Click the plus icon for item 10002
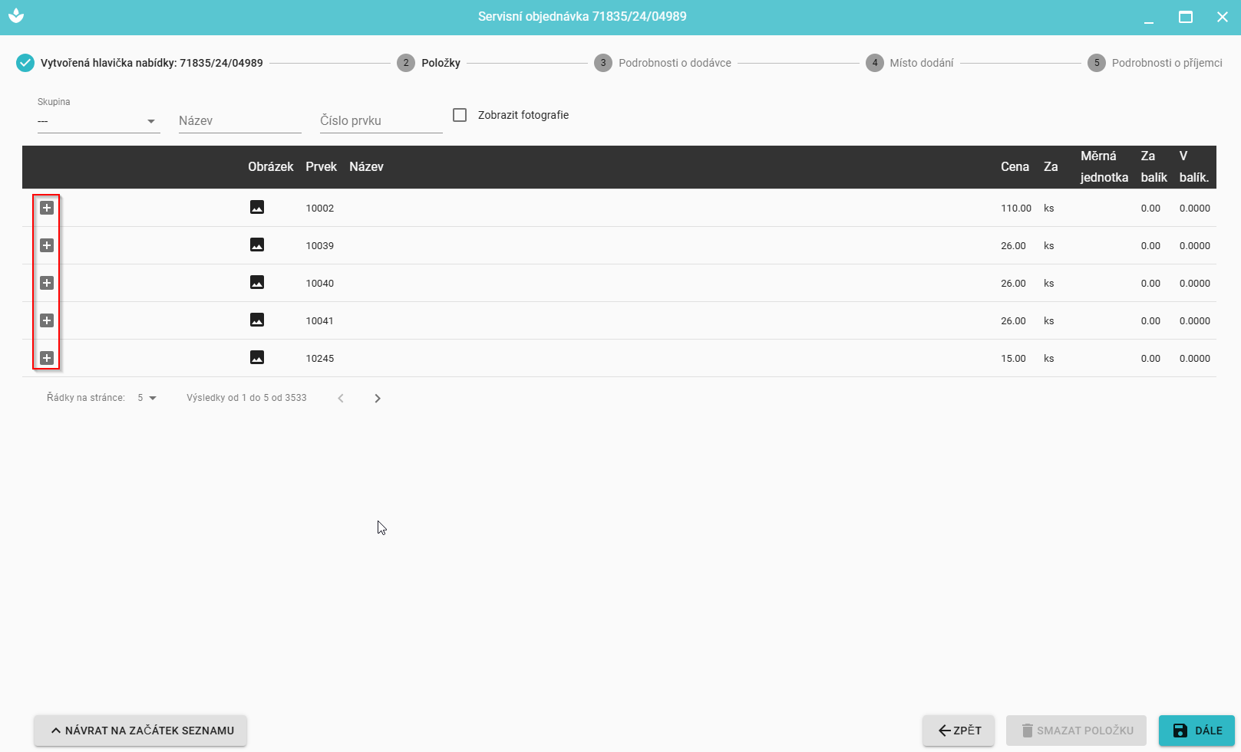 click(47, 208)
